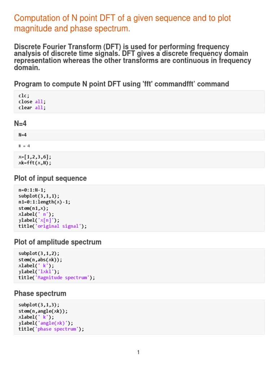
Task: Click the page number 1 in footer
Action: pyautogui.click(x=138, y=352)
